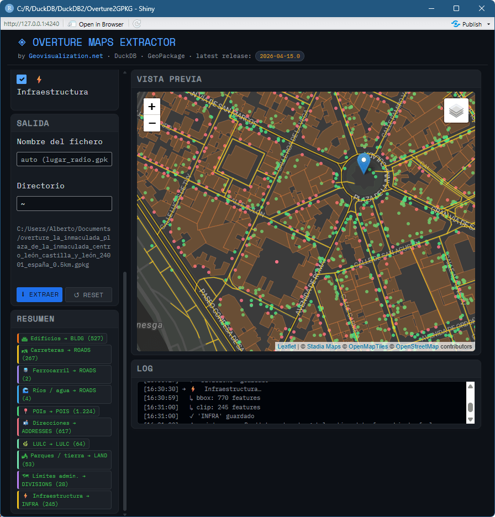Uncheck the Infraestructura checkbox
The image size is (495, 517).
[22, 80]
